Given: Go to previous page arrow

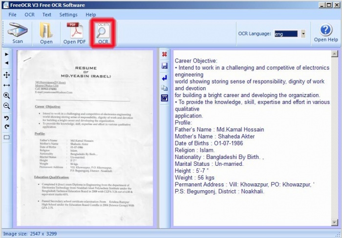Looking at the screenshot, I should (x=7, y=63).
